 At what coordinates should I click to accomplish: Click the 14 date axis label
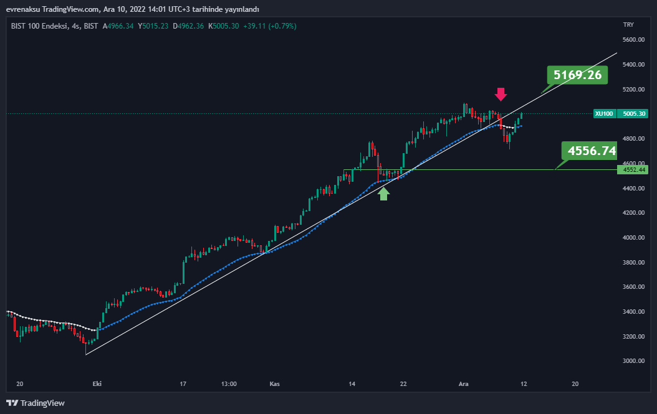pyautogui.click(x=352, y=384)
